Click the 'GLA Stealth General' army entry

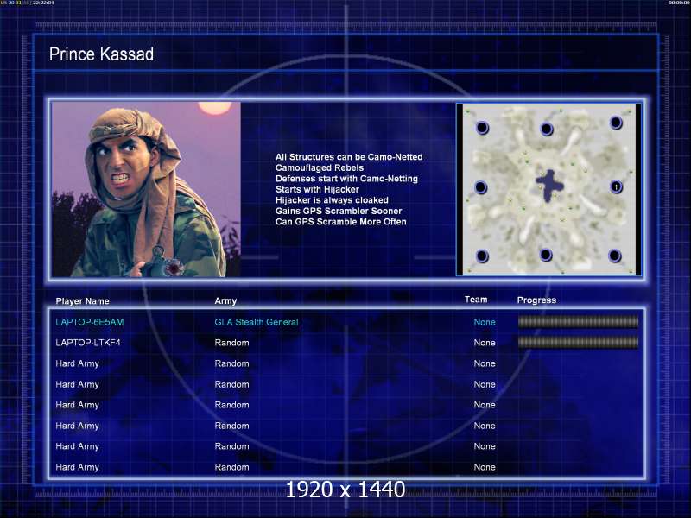coord(257,322)
